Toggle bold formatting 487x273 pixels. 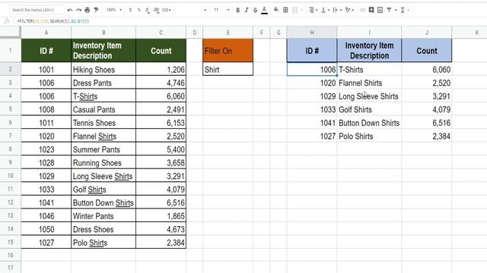tap(237, 10)
